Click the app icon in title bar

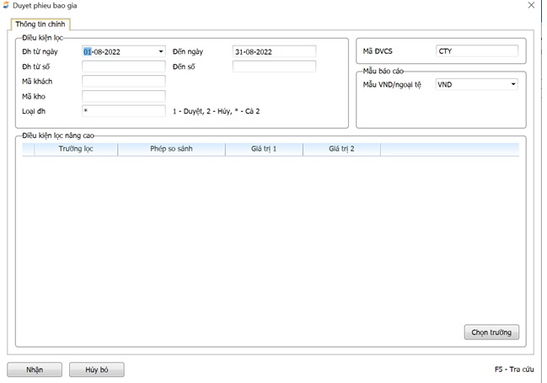pyautogui.click(x=8, y=6)
